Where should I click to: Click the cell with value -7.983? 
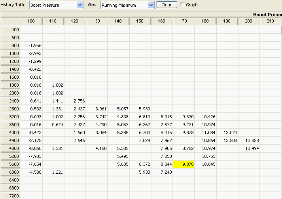(31, 156)
